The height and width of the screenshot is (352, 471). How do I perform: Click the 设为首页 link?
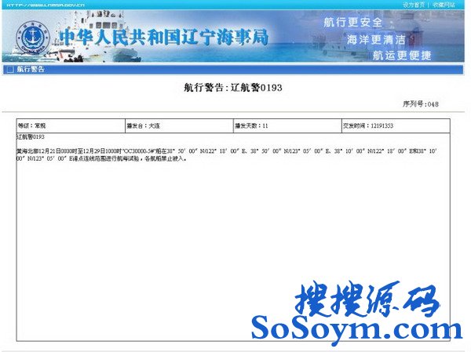tap(413, 4)
